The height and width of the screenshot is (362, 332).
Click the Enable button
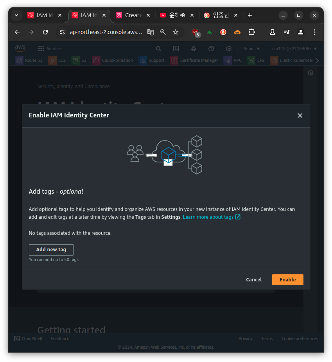(287, 279)
